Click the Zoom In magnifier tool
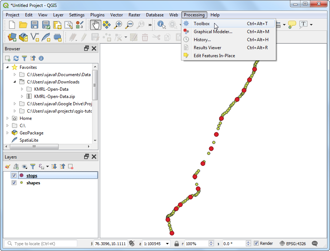Viewport: 330px width, 251px height. pyautogui.click(x=118, y=25)
